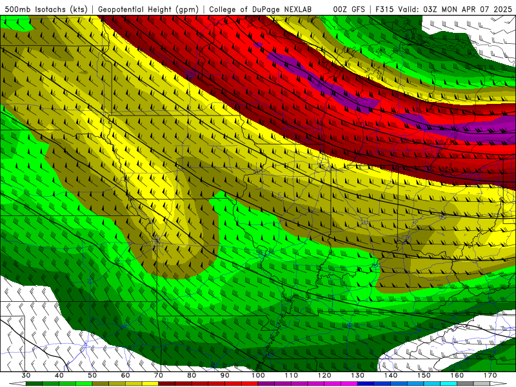Click the "Geopotential Height (gpm)" header text

[148, 9]
